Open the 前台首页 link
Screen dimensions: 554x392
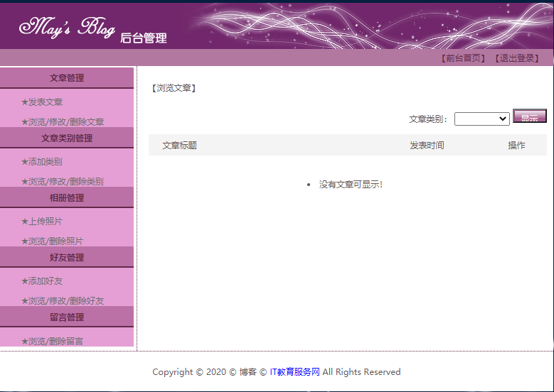pos(463,58)
